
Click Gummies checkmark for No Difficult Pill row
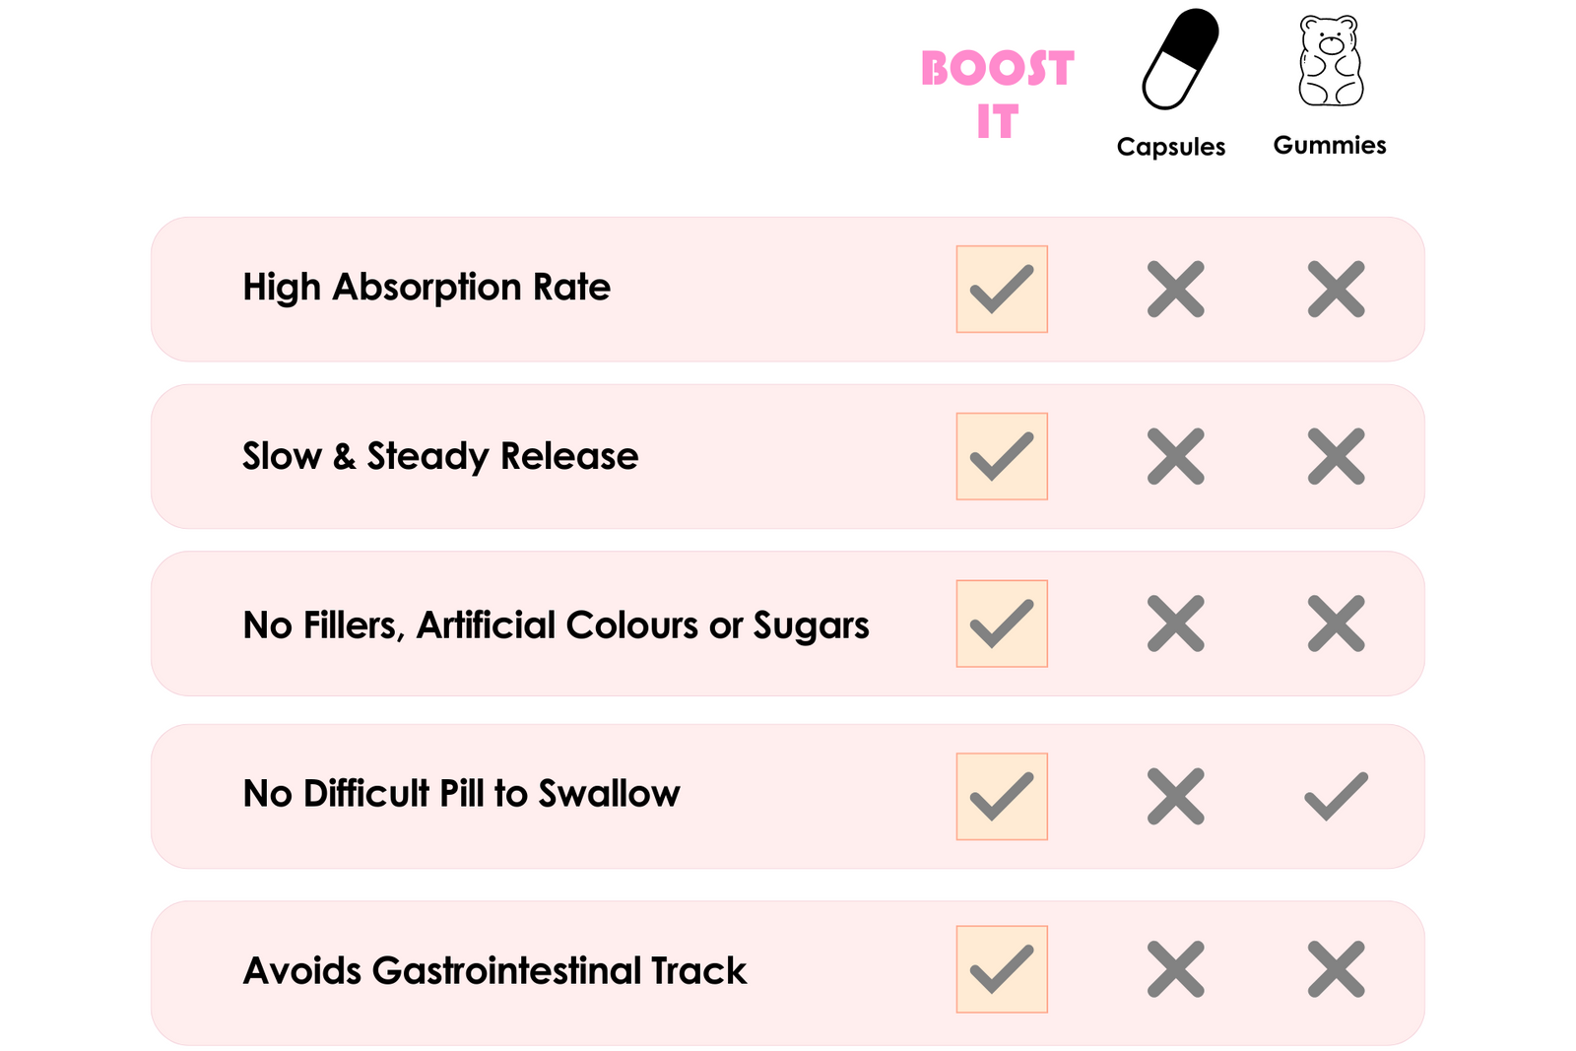point(1337,796)
